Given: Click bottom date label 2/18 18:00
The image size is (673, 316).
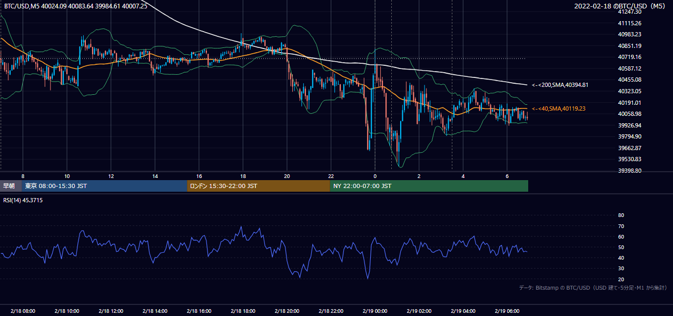Looking at the screenshot, I should [x=243, y=311].
